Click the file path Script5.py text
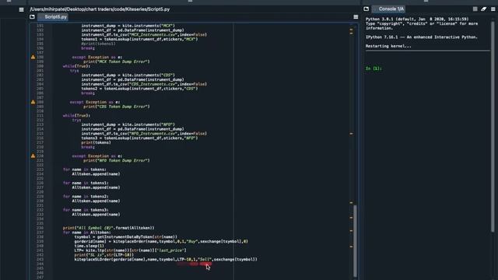The width and height of the screenshot is (498, 280). coord(100,9)
